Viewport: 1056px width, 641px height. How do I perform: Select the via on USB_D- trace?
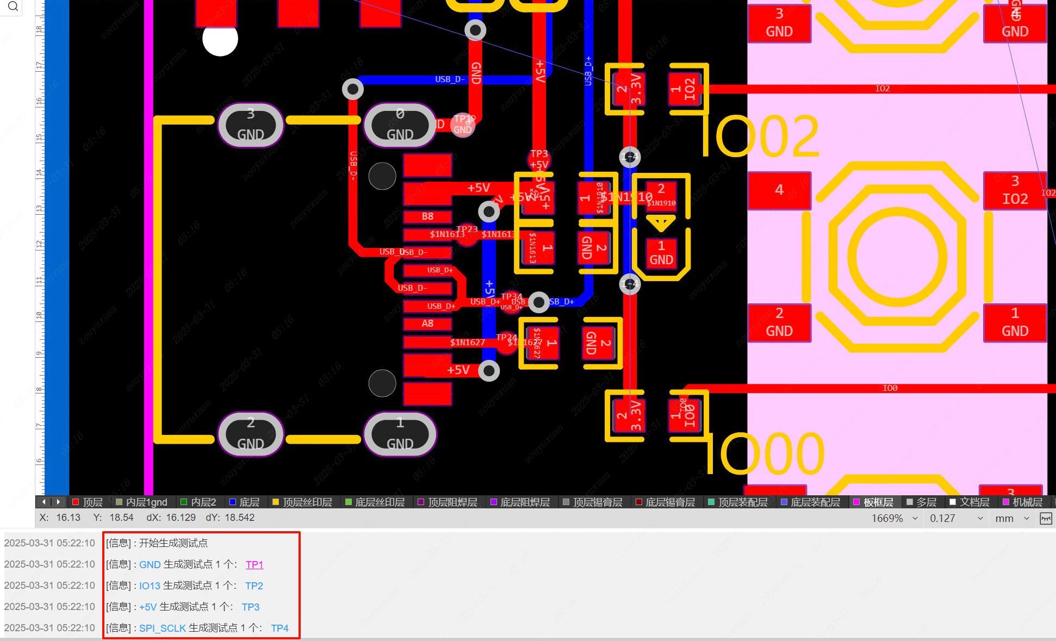click(353, 89)
